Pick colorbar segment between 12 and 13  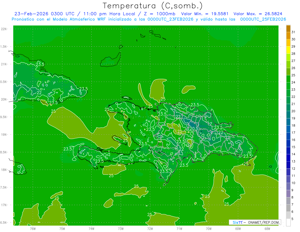pos(288,165)
